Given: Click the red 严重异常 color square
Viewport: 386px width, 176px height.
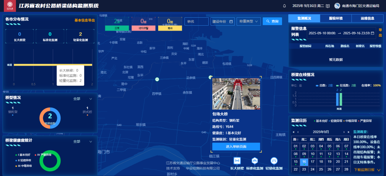Looking at the screenshot, I should click(x=358, y=121).
